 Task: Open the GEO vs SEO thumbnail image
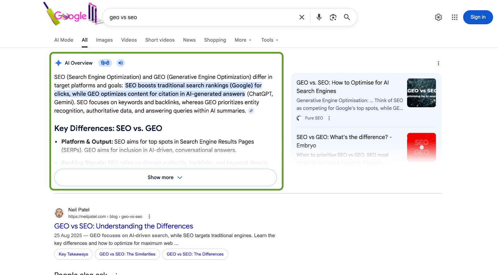pos(421,93)
